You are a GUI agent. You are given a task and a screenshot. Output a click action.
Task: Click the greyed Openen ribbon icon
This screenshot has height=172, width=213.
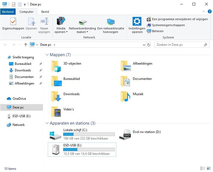[x=31, y=24]
